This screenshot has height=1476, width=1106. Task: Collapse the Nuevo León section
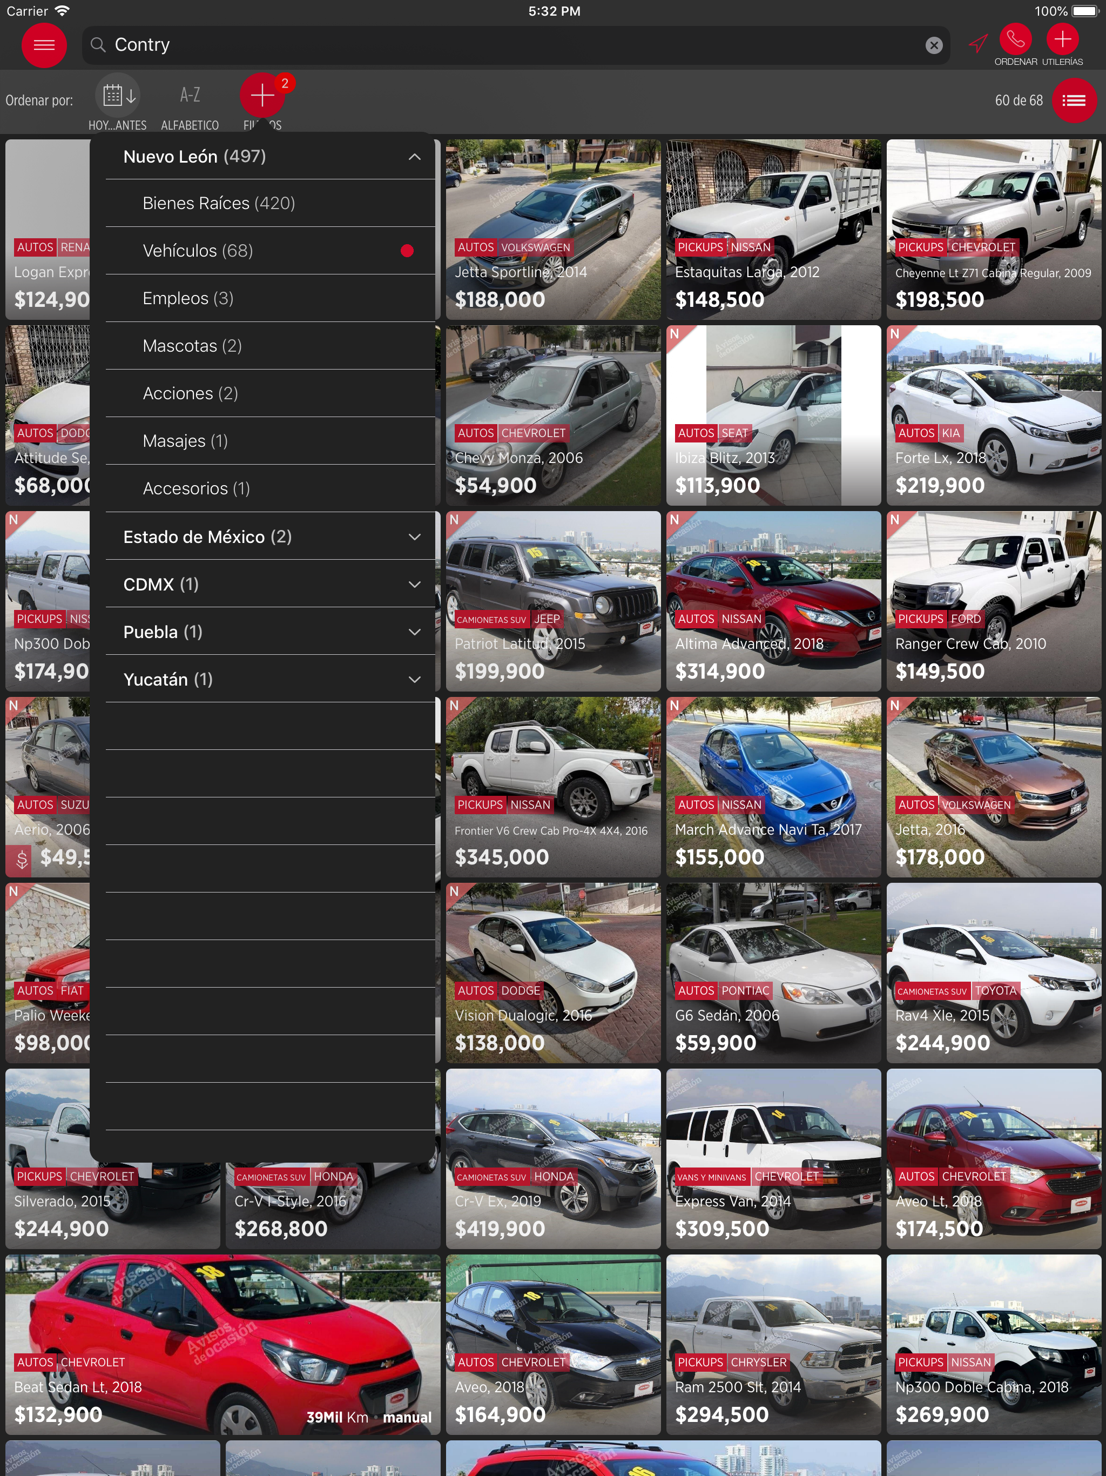click(414, 157)
